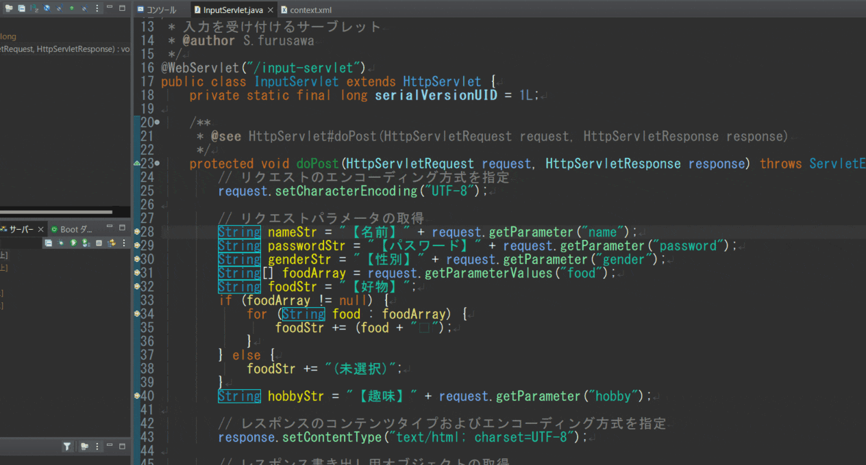
Task: Launch the server in debug mode
Action: [61, 243]
